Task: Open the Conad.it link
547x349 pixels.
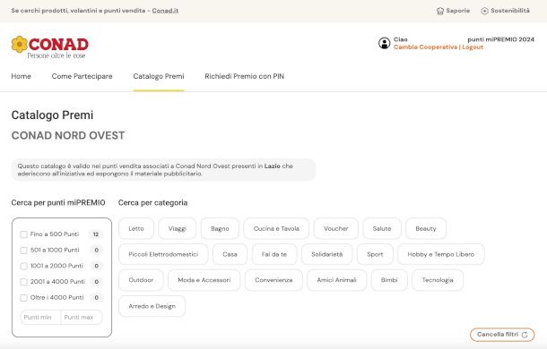Action: click(x=165, y=11)
